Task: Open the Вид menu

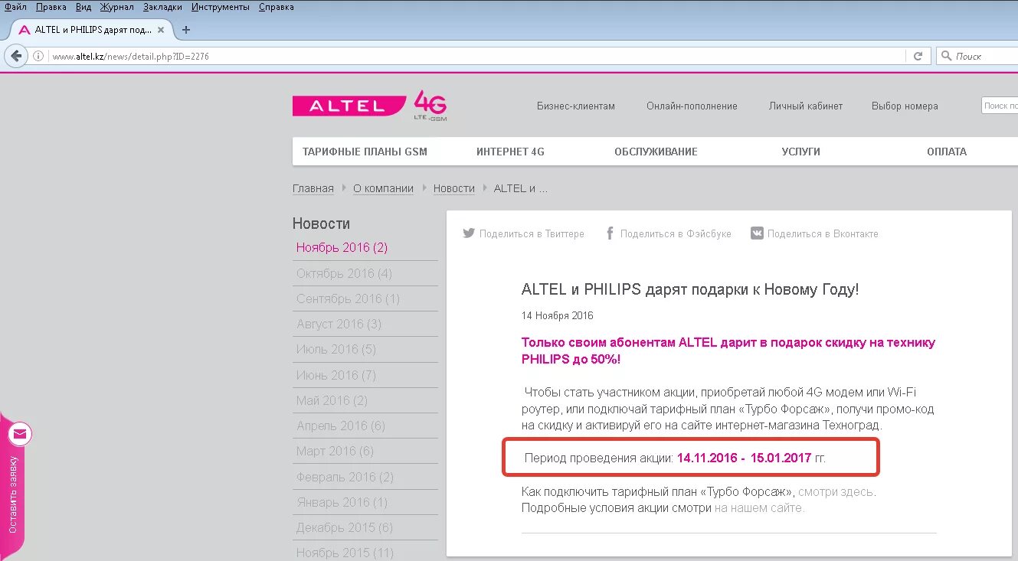Action: [x=83, y=7]
